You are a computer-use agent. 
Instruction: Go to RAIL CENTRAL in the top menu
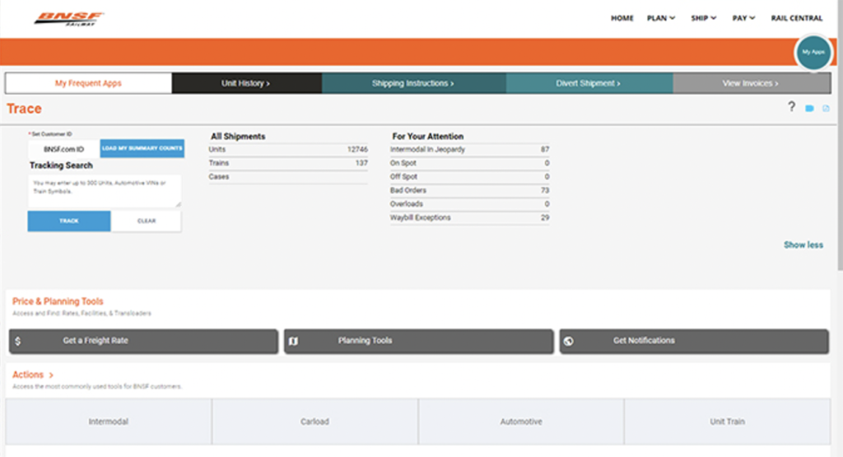[x=796, y=18]
